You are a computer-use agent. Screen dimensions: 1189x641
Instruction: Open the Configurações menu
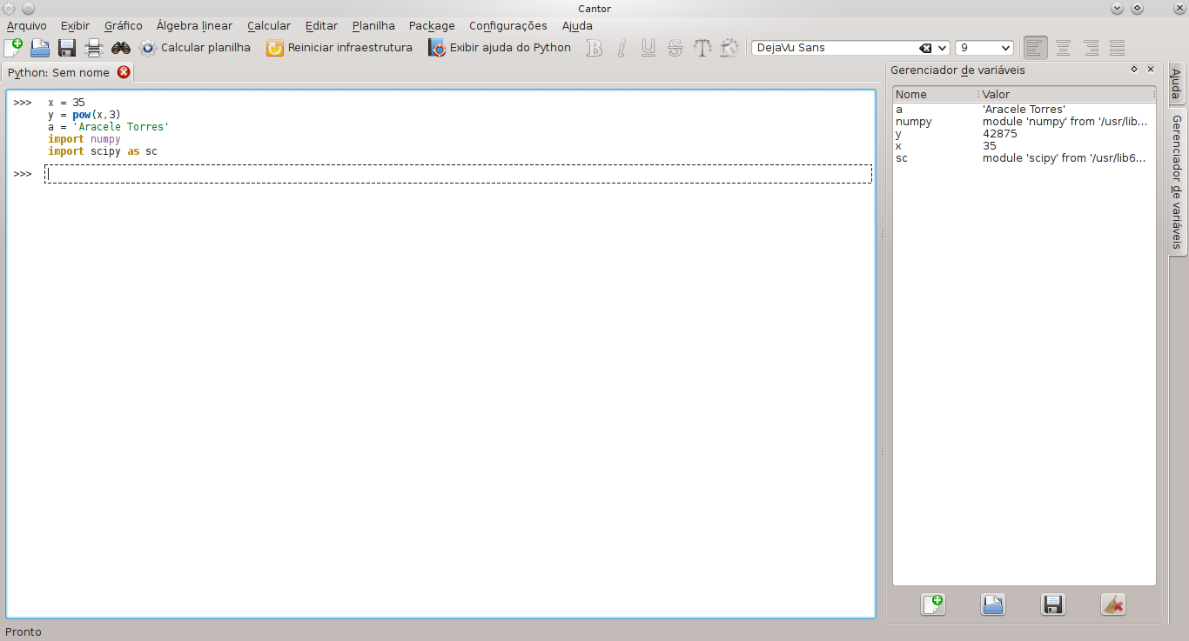pos(508,26)
